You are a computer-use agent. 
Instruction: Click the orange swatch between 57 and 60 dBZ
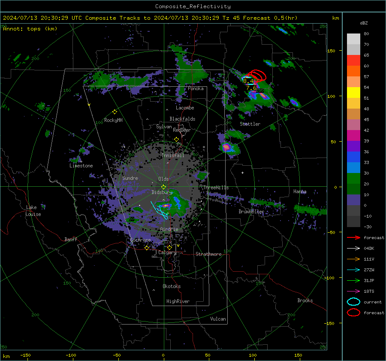click(353, 71)
